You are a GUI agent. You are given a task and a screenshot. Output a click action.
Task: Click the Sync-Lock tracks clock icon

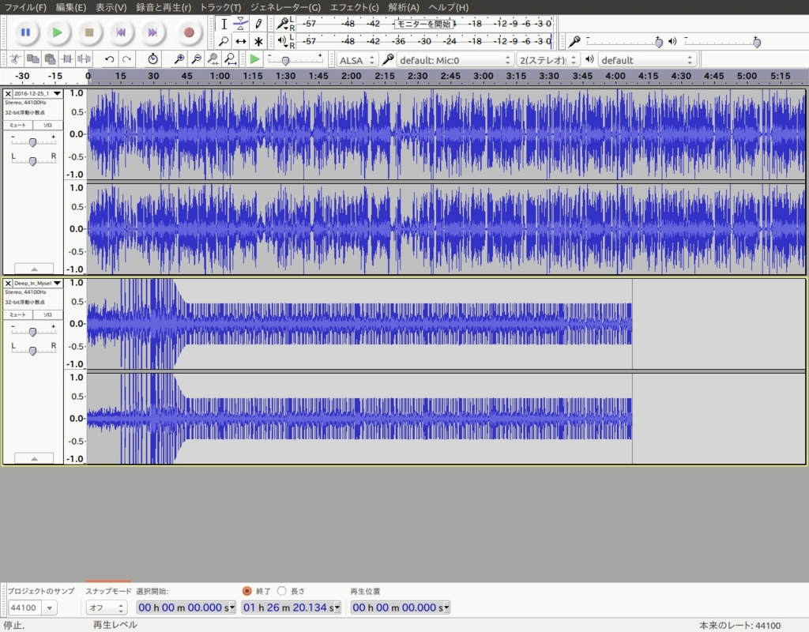(x=152, y=59)
